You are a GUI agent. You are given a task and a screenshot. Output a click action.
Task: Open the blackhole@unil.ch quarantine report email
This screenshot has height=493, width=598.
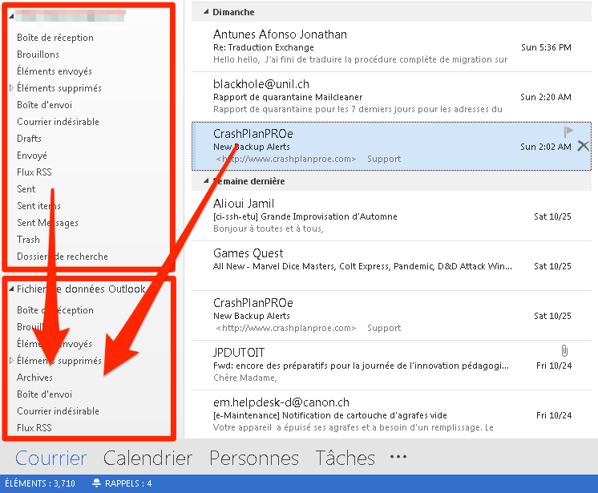[x=361, y=96]
